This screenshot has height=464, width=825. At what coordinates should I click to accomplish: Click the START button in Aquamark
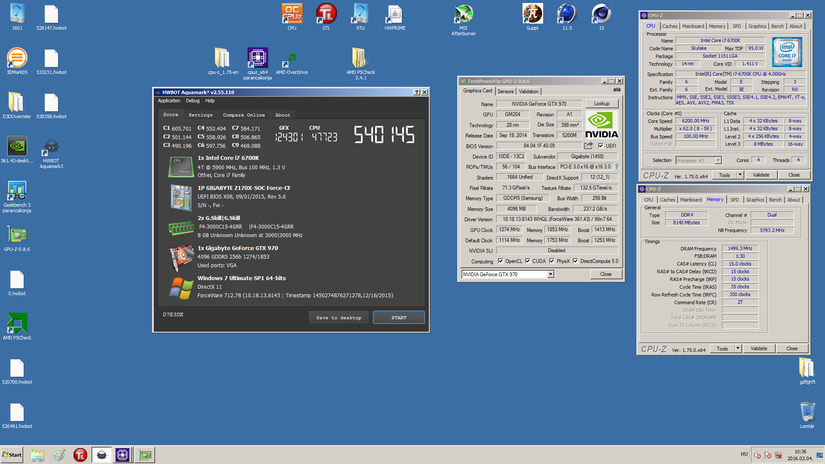coord(399,317)
